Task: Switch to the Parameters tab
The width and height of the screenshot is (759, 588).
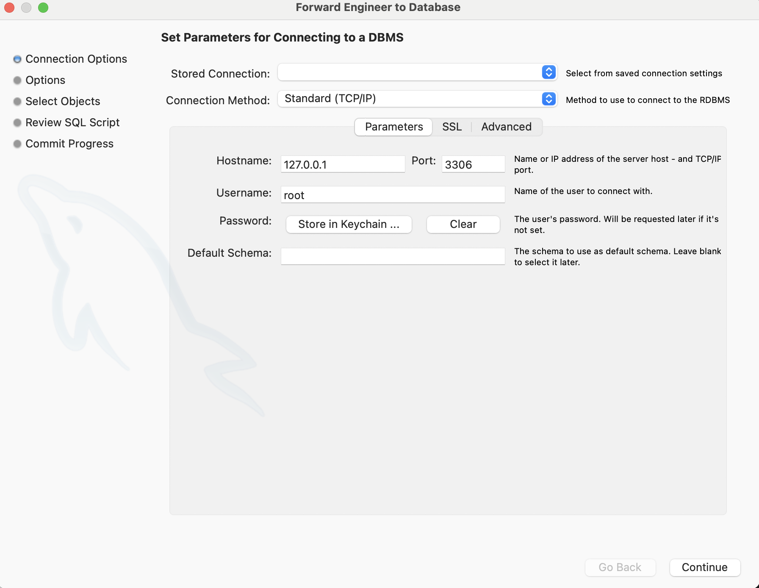Action: (x=393, y=127)
